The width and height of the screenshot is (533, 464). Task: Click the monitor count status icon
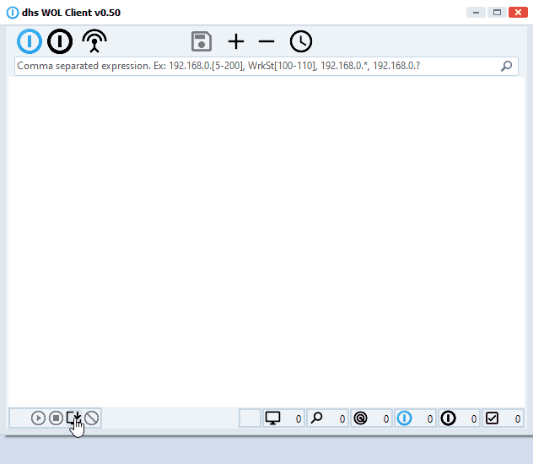click(x=272, y=418)
